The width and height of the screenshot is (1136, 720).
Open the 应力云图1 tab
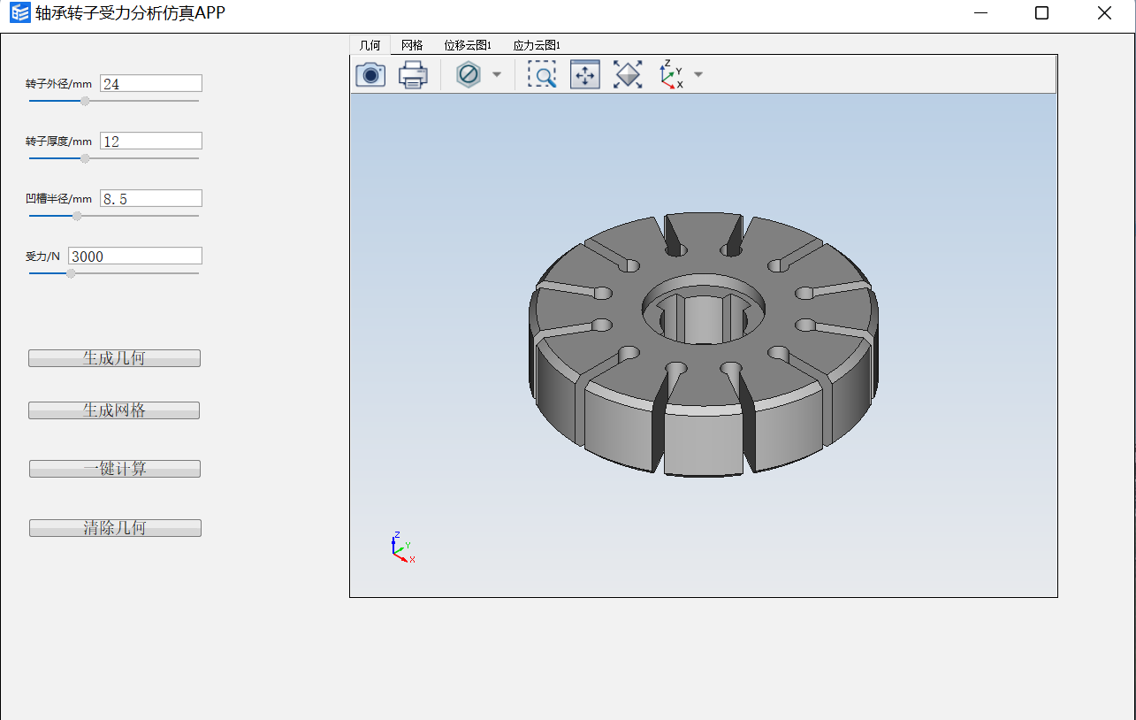click(x=537, y=45)
